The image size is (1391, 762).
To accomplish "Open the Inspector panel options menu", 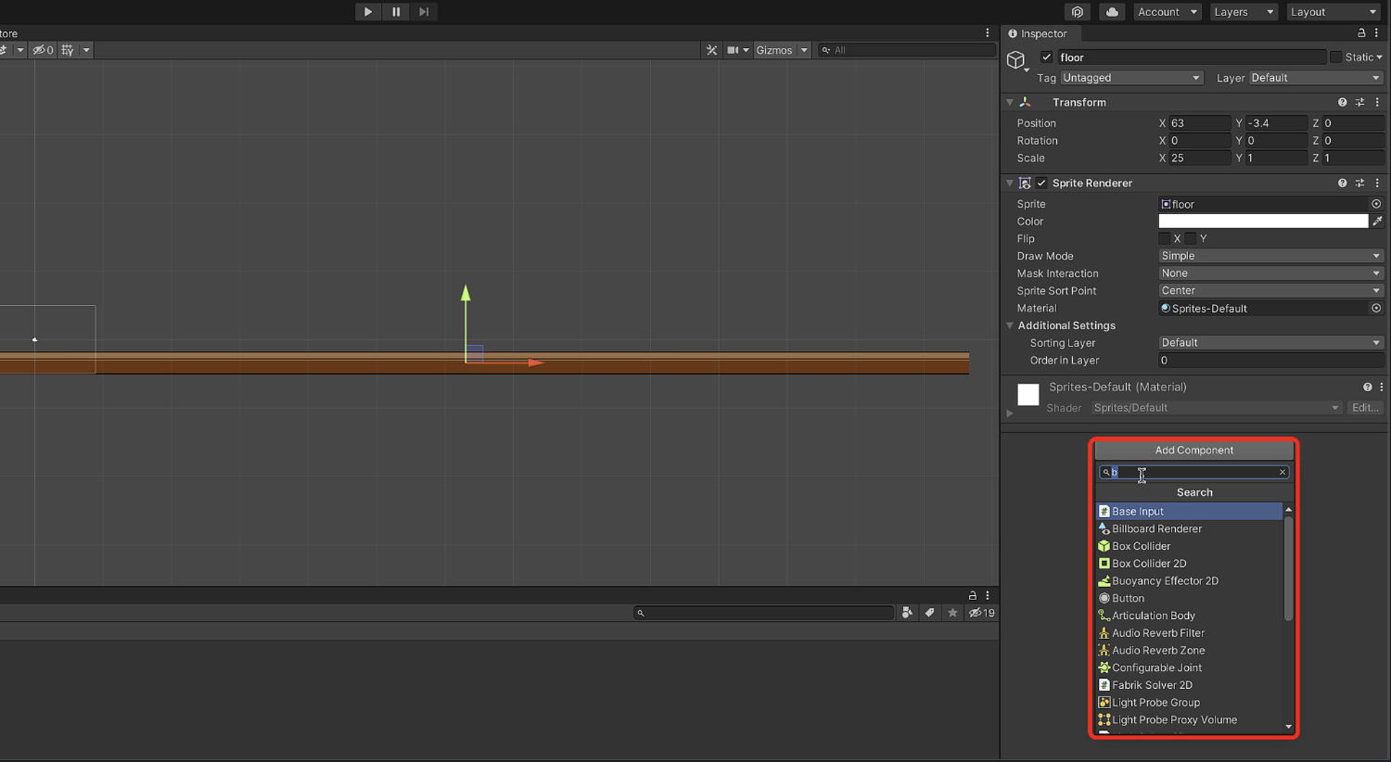I will [x=1377, y=33].
